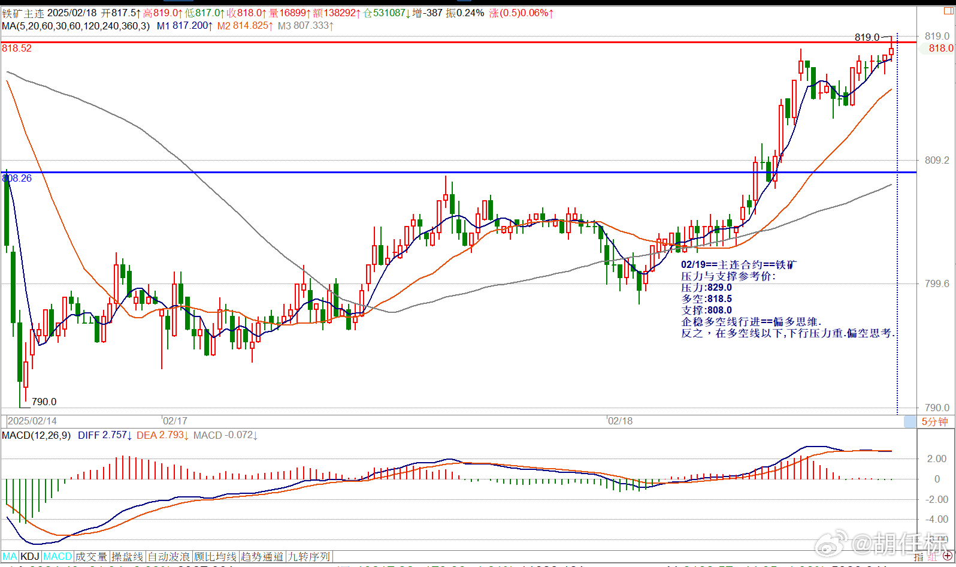Image resolution: width=956 pixels, height=567 pixels.
Task: Click the 增-387 value
Action: 428,13
